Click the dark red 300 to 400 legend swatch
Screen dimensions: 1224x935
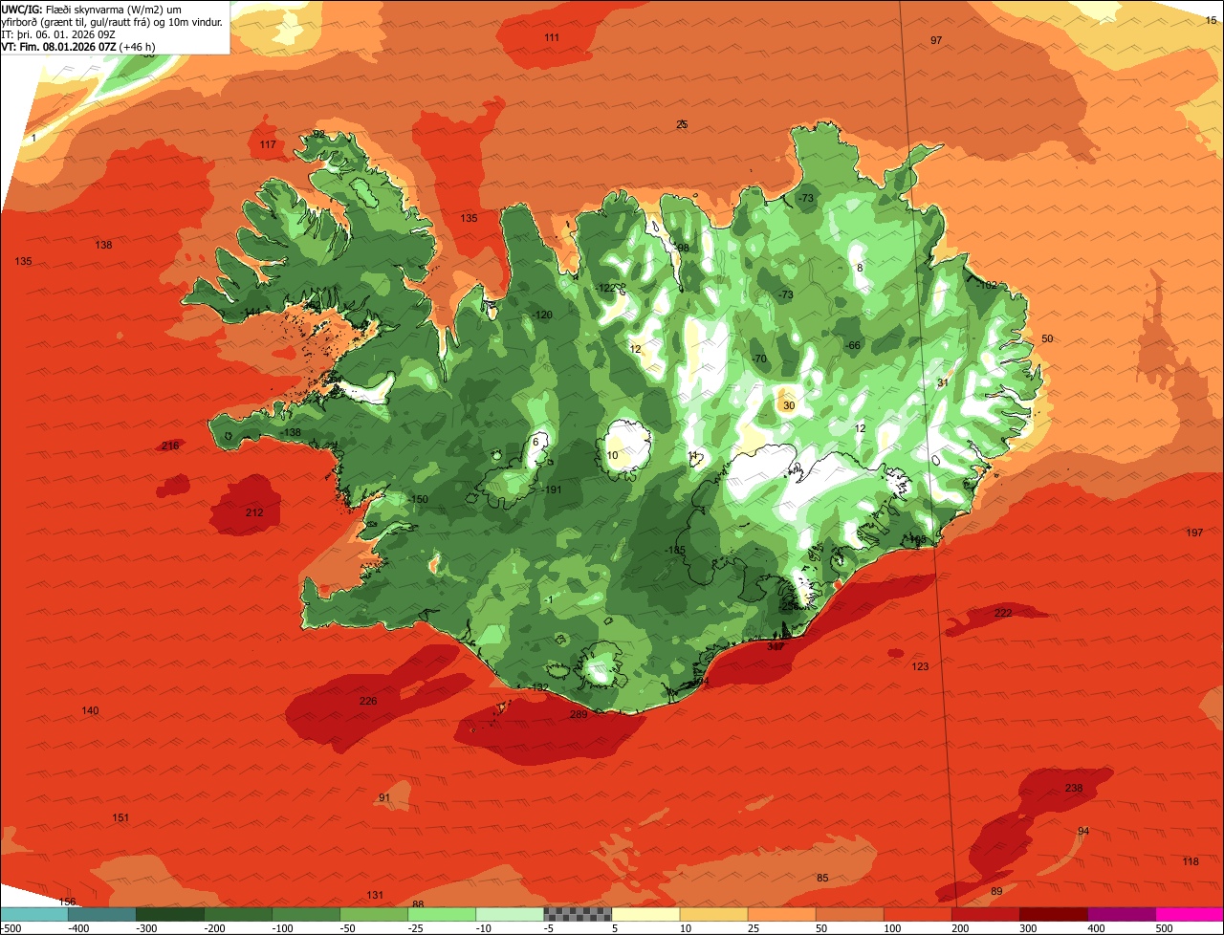[1054, 913]
